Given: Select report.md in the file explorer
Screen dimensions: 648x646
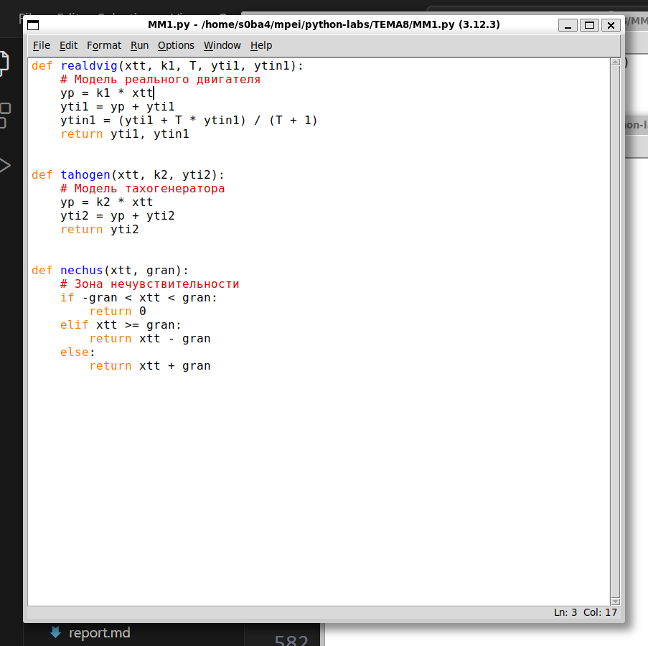Looking at the screenshot, I should [99, 633].
